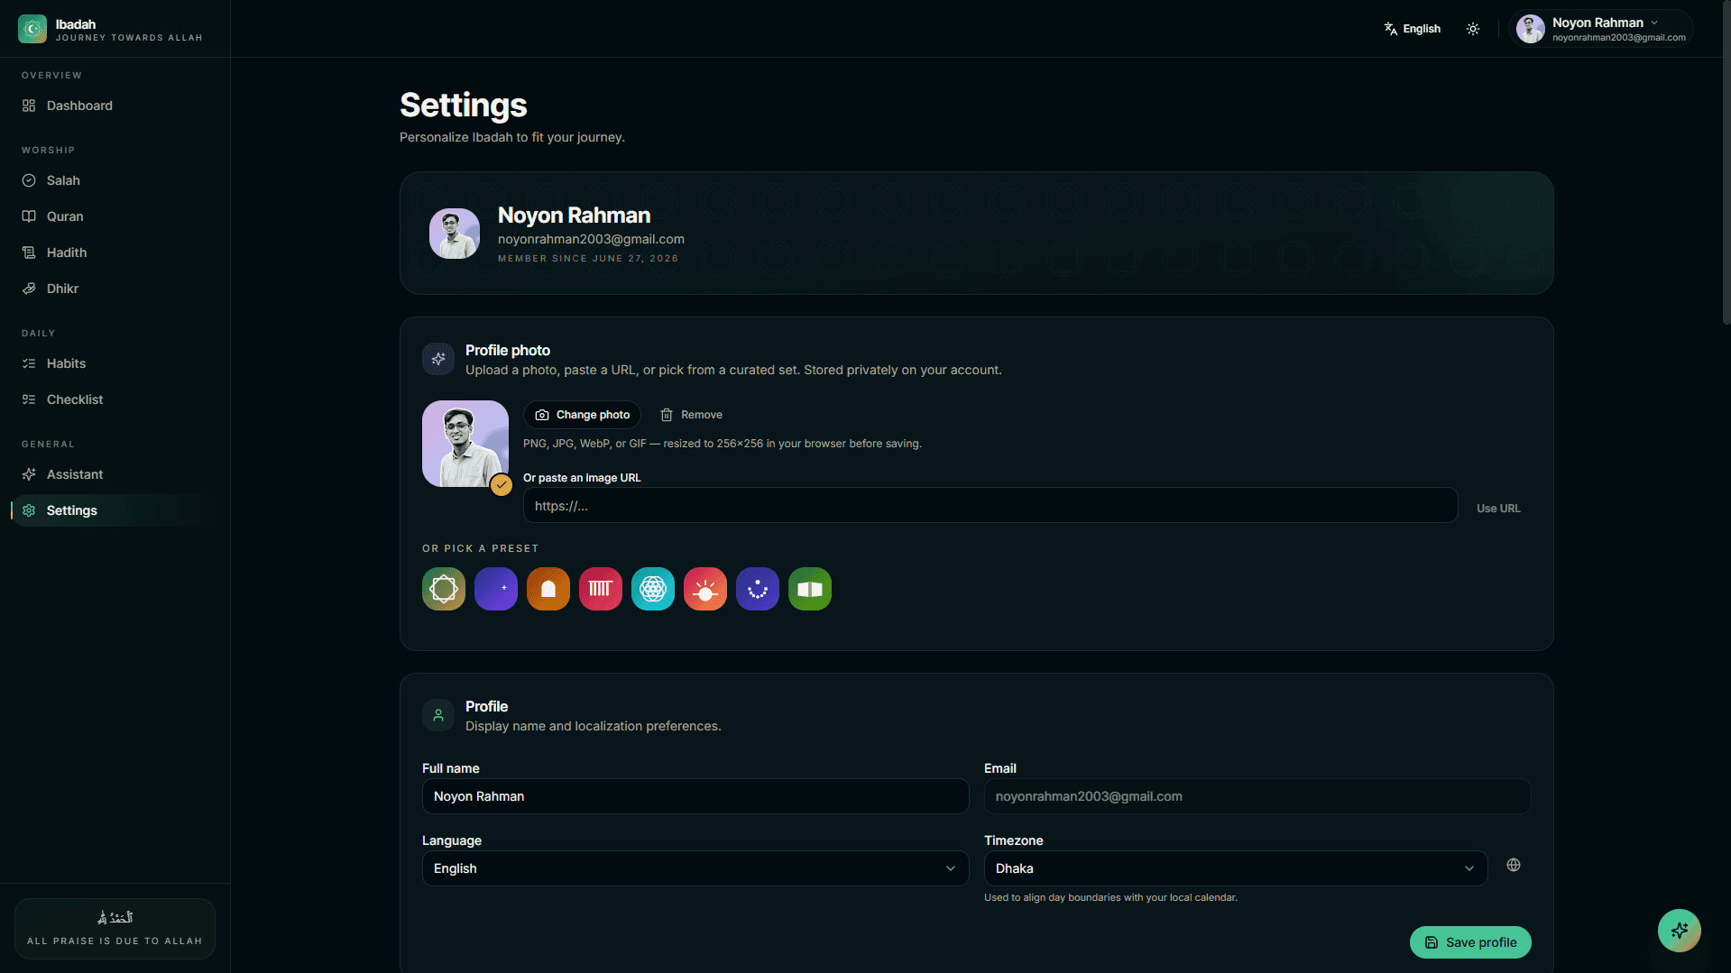
Task: Select the green open book preset avatar
Action: [x=810, y=589]
